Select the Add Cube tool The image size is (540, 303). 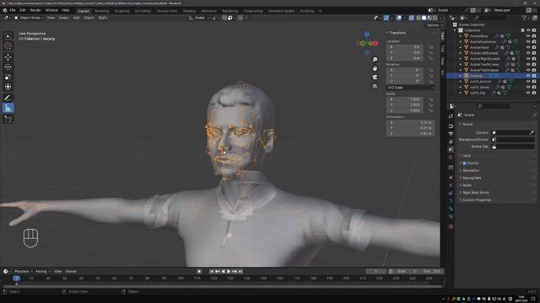(x=8, y=120)
